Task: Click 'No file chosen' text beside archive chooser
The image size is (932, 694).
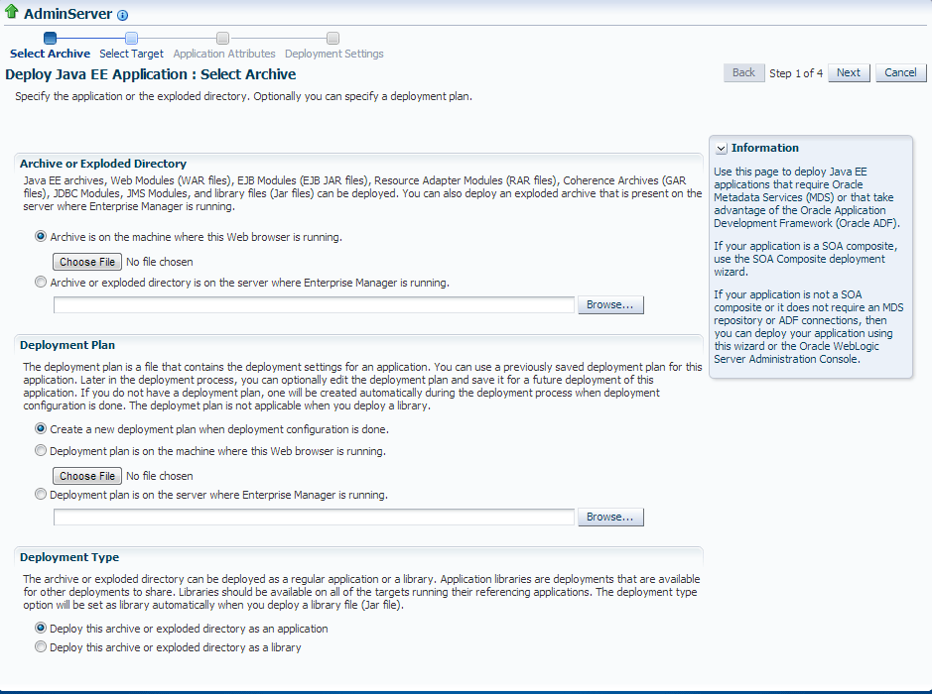Action: 159,262
